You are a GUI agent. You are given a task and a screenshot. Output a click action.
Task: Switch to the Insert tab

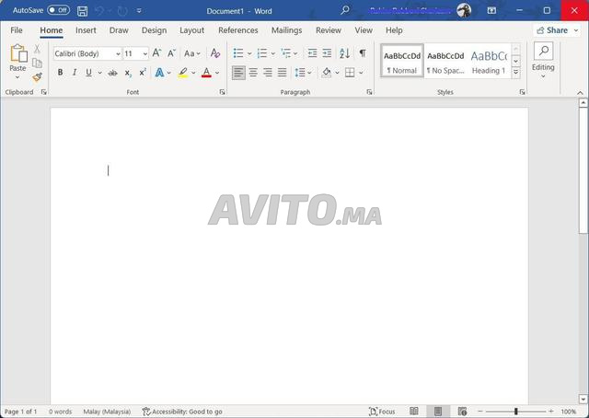pos(86,30)
